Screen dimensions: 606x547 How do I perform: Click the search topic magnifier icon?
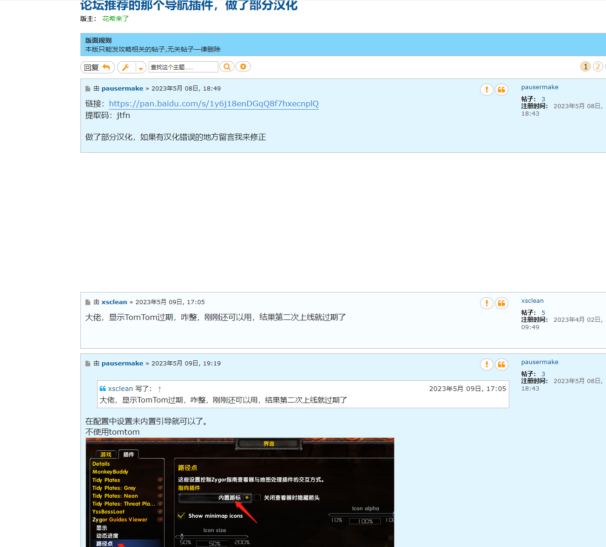(x=227, y=67)
